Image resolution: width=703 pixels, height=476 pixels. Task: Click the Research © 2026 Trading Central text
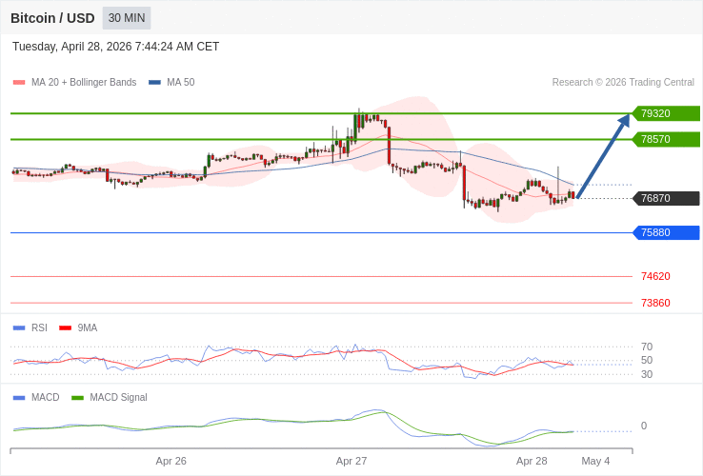[x=623, y=83]
